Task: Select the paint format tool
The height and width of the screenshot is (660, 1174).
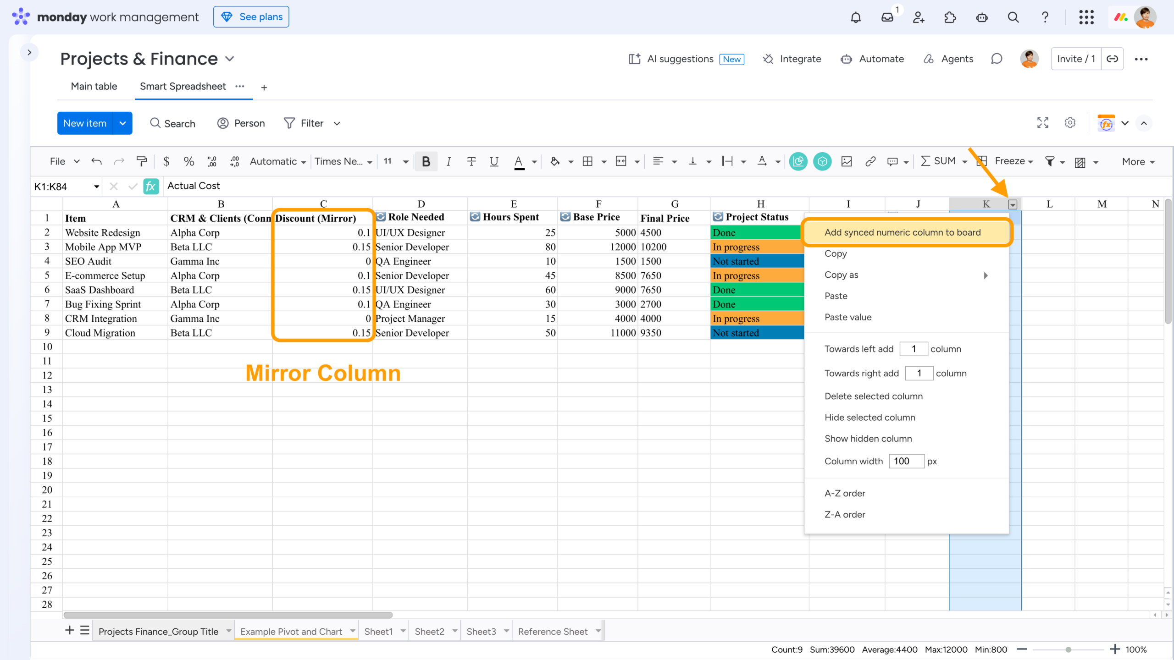Action: (x=142, y=161)
